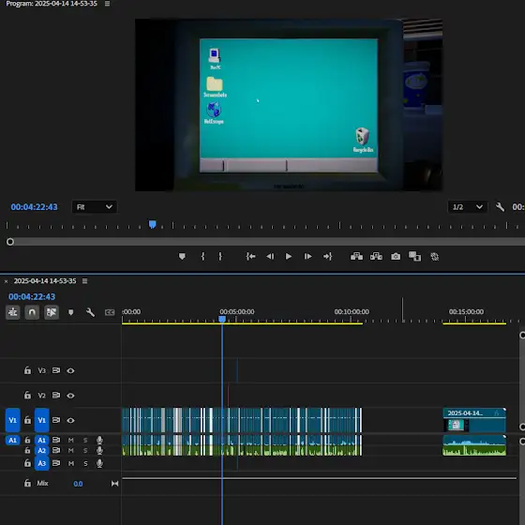
Task: Hide the V3 track output
Action: (70, 370)
